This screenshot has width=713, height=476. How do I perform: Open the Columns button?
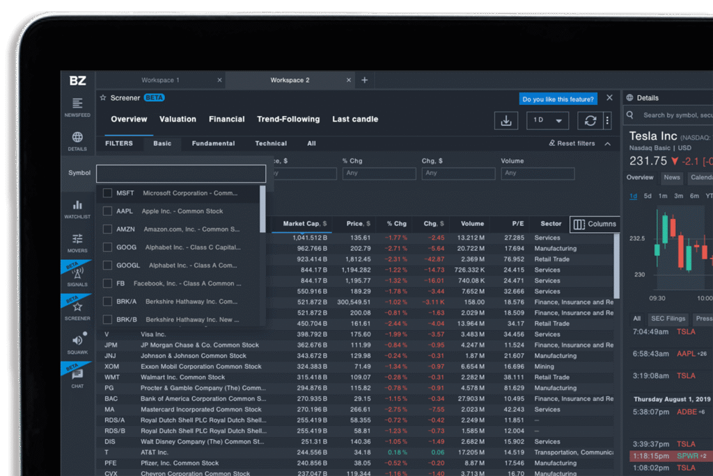point(595,224)
